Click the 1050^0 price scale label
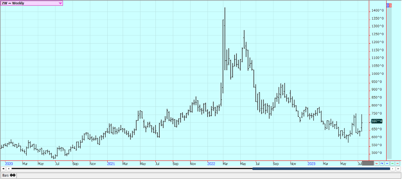Image resolution: width=402 pixels, height=179 pixels. click(378, 66)
